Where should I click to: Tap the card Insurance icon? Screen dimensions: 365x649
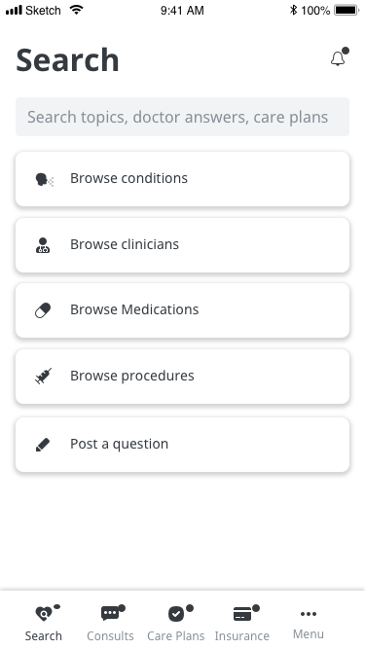coord(242,614)
